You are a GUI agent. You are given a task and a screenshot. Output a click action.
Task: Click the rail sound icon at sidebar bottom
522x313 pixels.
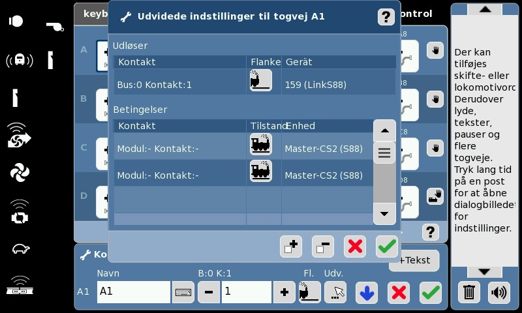(20, 286)
